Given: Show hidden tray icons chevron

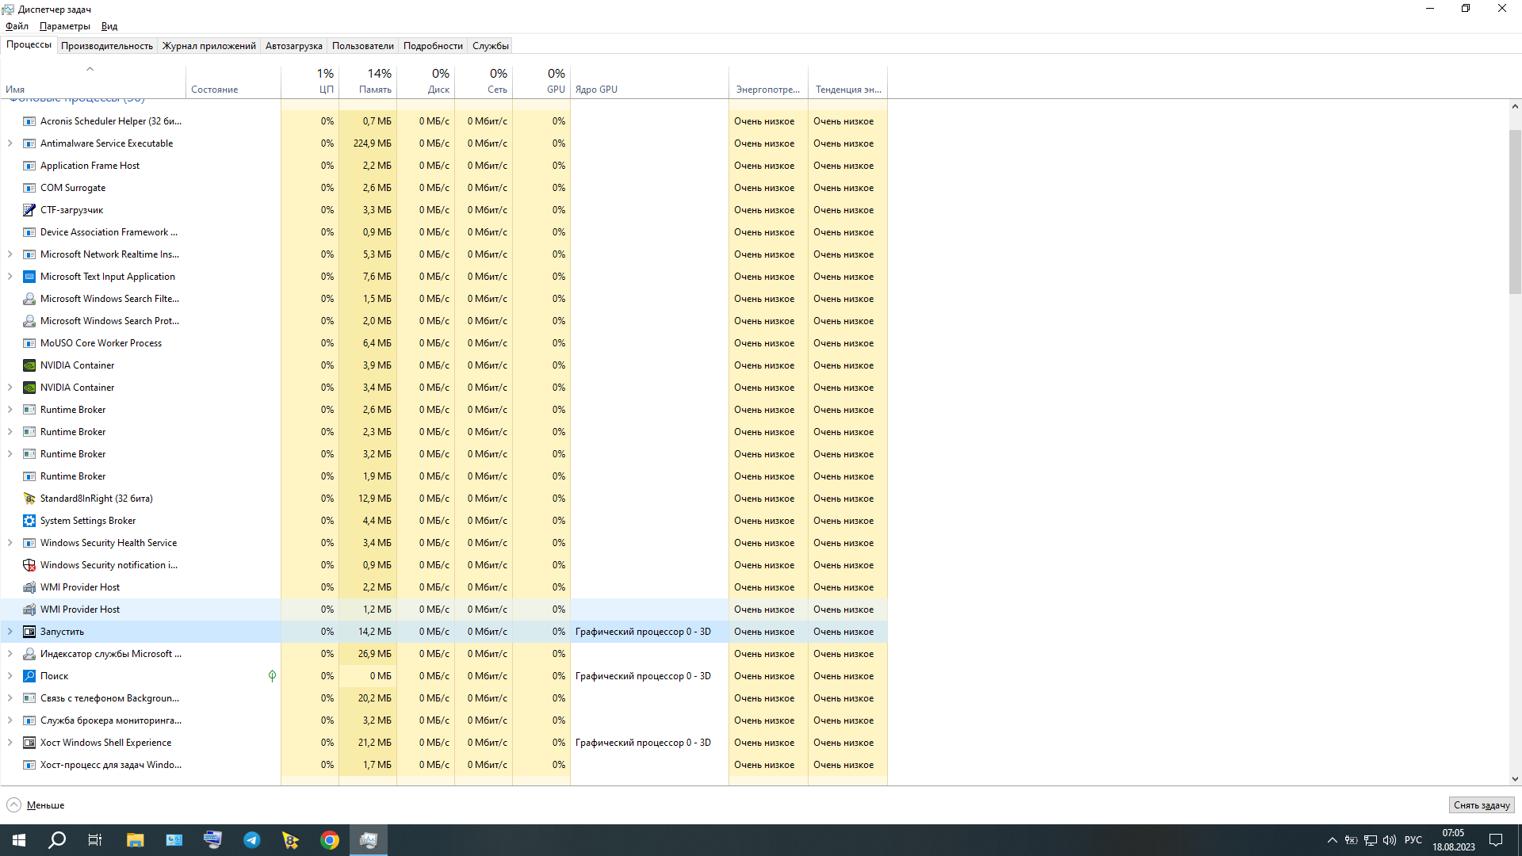Looking at the screenshot, I should click(1333, 840).
